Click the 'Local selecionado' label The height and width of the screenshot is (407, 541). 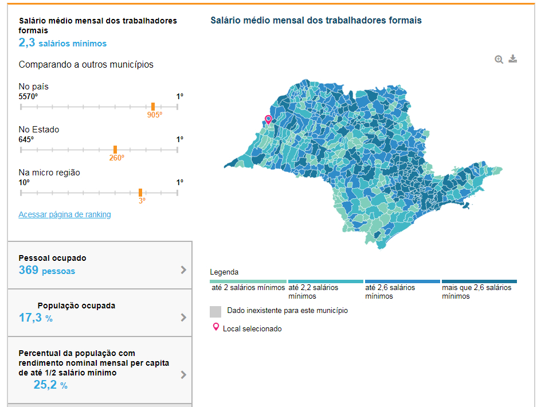coord(252,328)
